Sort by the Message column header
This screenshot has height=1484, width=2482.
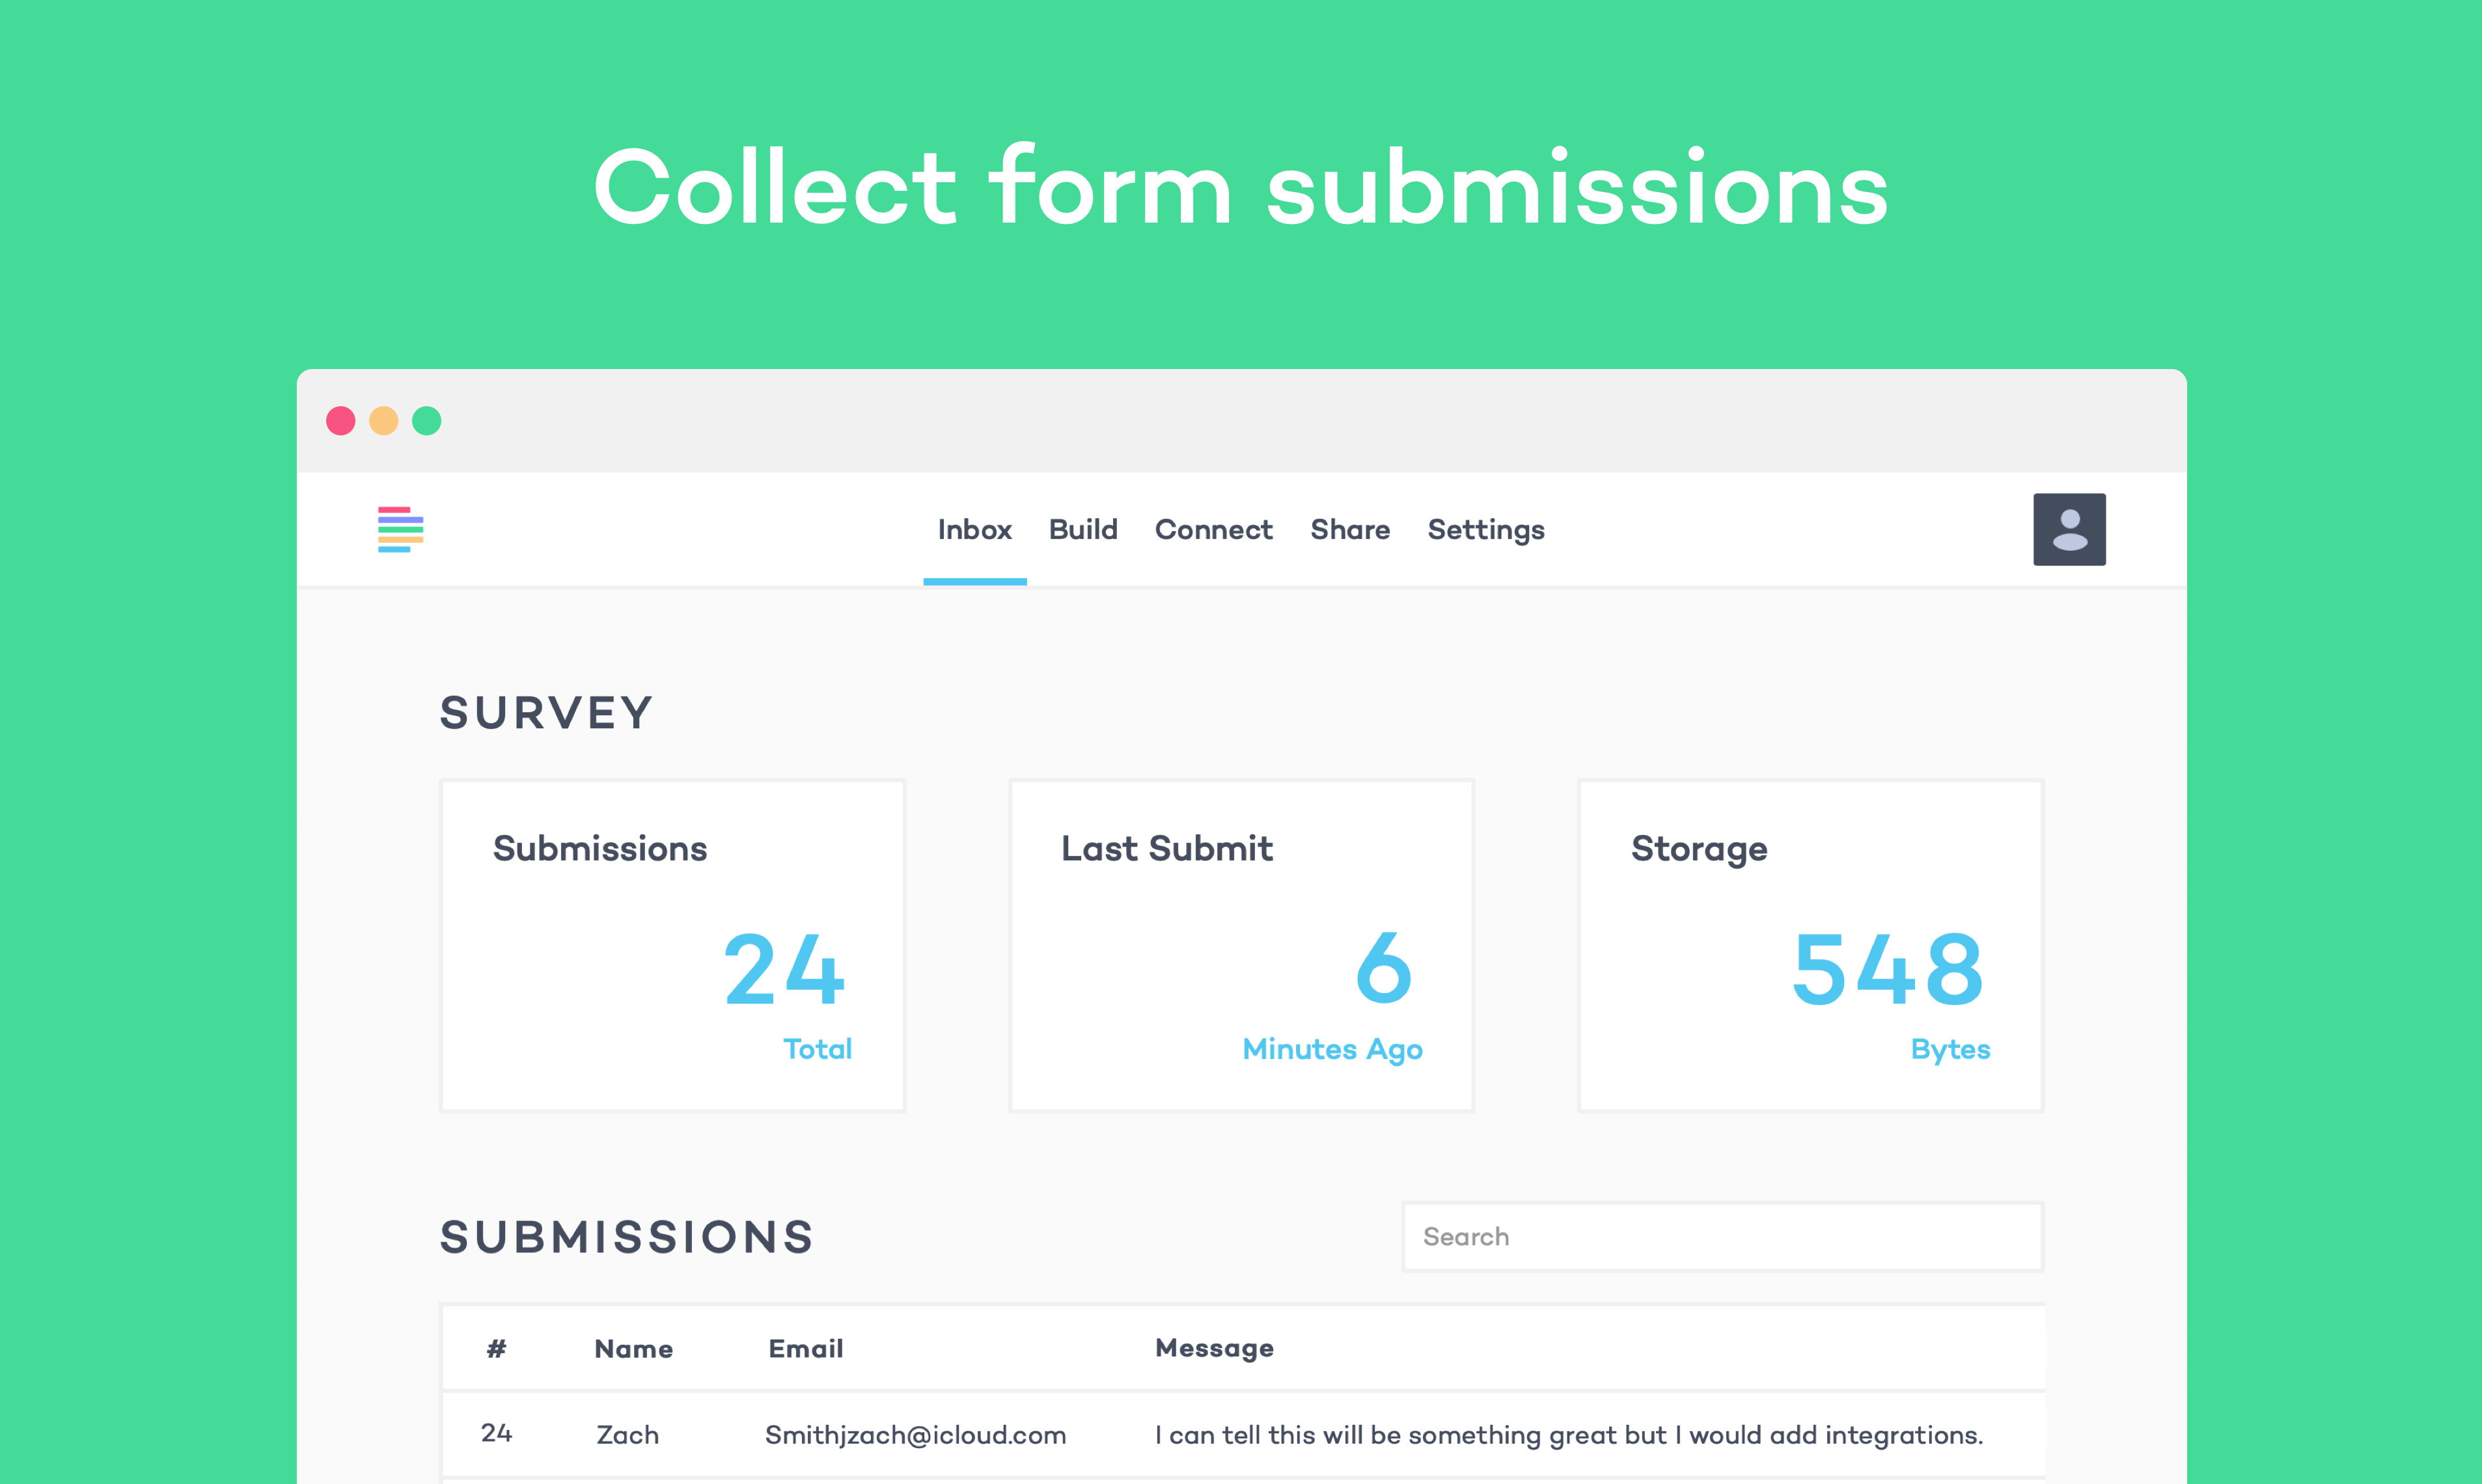click(1213, 1349)
